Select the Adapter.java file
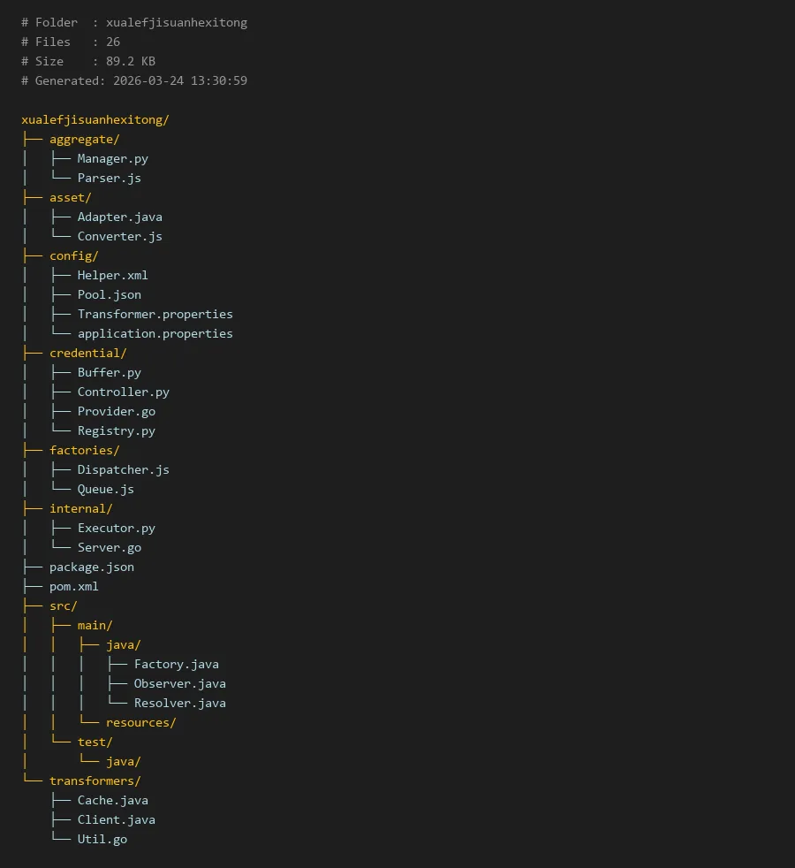The height and width of the screenshot is (868, 795). click(x=119, y=217)
